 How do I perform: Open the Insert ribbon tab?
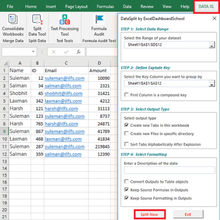[51, 6]
